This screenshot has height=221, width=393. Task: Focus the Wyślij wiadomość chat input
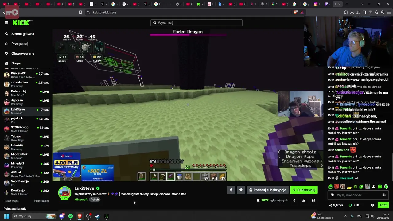point(358,195)
